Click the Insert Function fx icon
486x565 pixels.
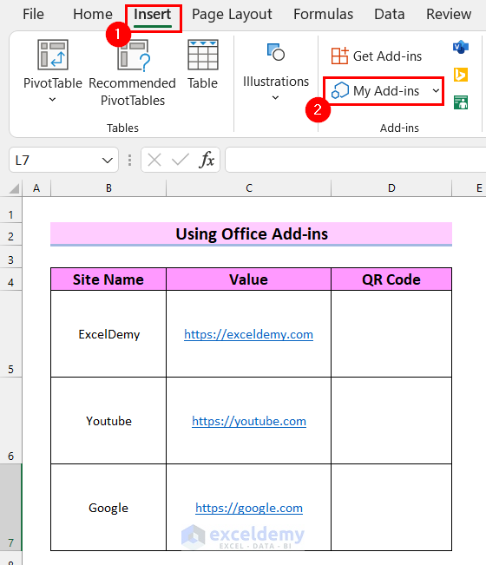(x=207, y=160)
